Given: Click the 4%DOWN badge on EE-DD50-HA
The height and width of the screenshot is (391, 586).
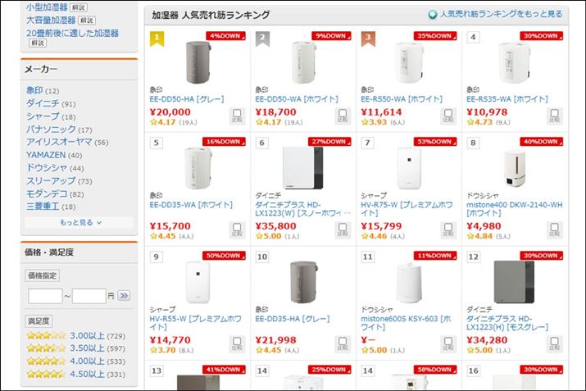Looking at the screenshot, I should tap(227, 36).
